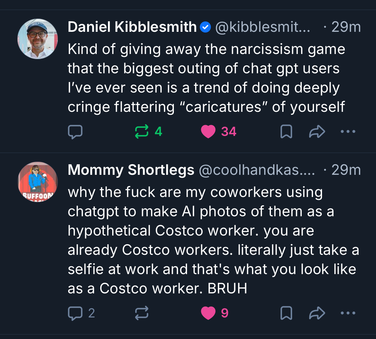Reply to Mommy Shortlegs' Costco post
This screenshot has height=339, width=376.
tap(75, 313)
